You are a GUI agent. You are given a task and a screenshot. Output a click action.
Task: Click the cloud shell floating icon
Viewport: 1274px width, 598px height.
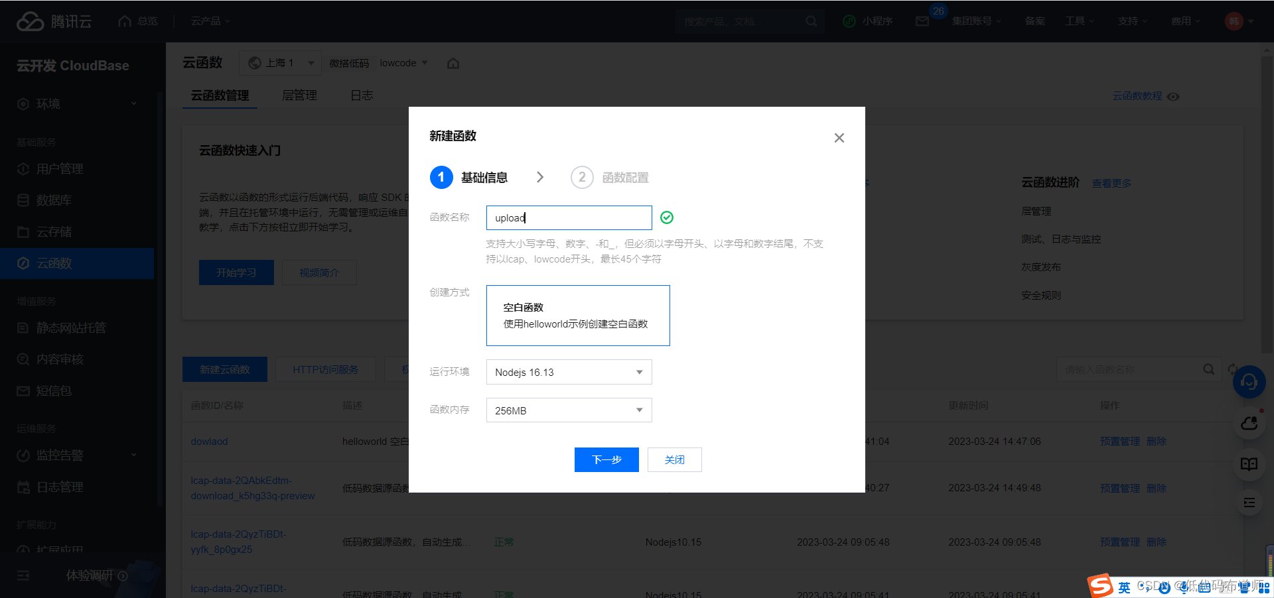1249,423
